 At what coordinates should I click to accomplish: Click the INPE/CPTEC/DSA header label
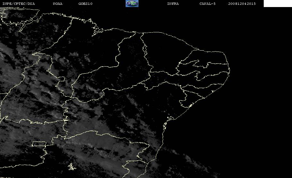18,4
